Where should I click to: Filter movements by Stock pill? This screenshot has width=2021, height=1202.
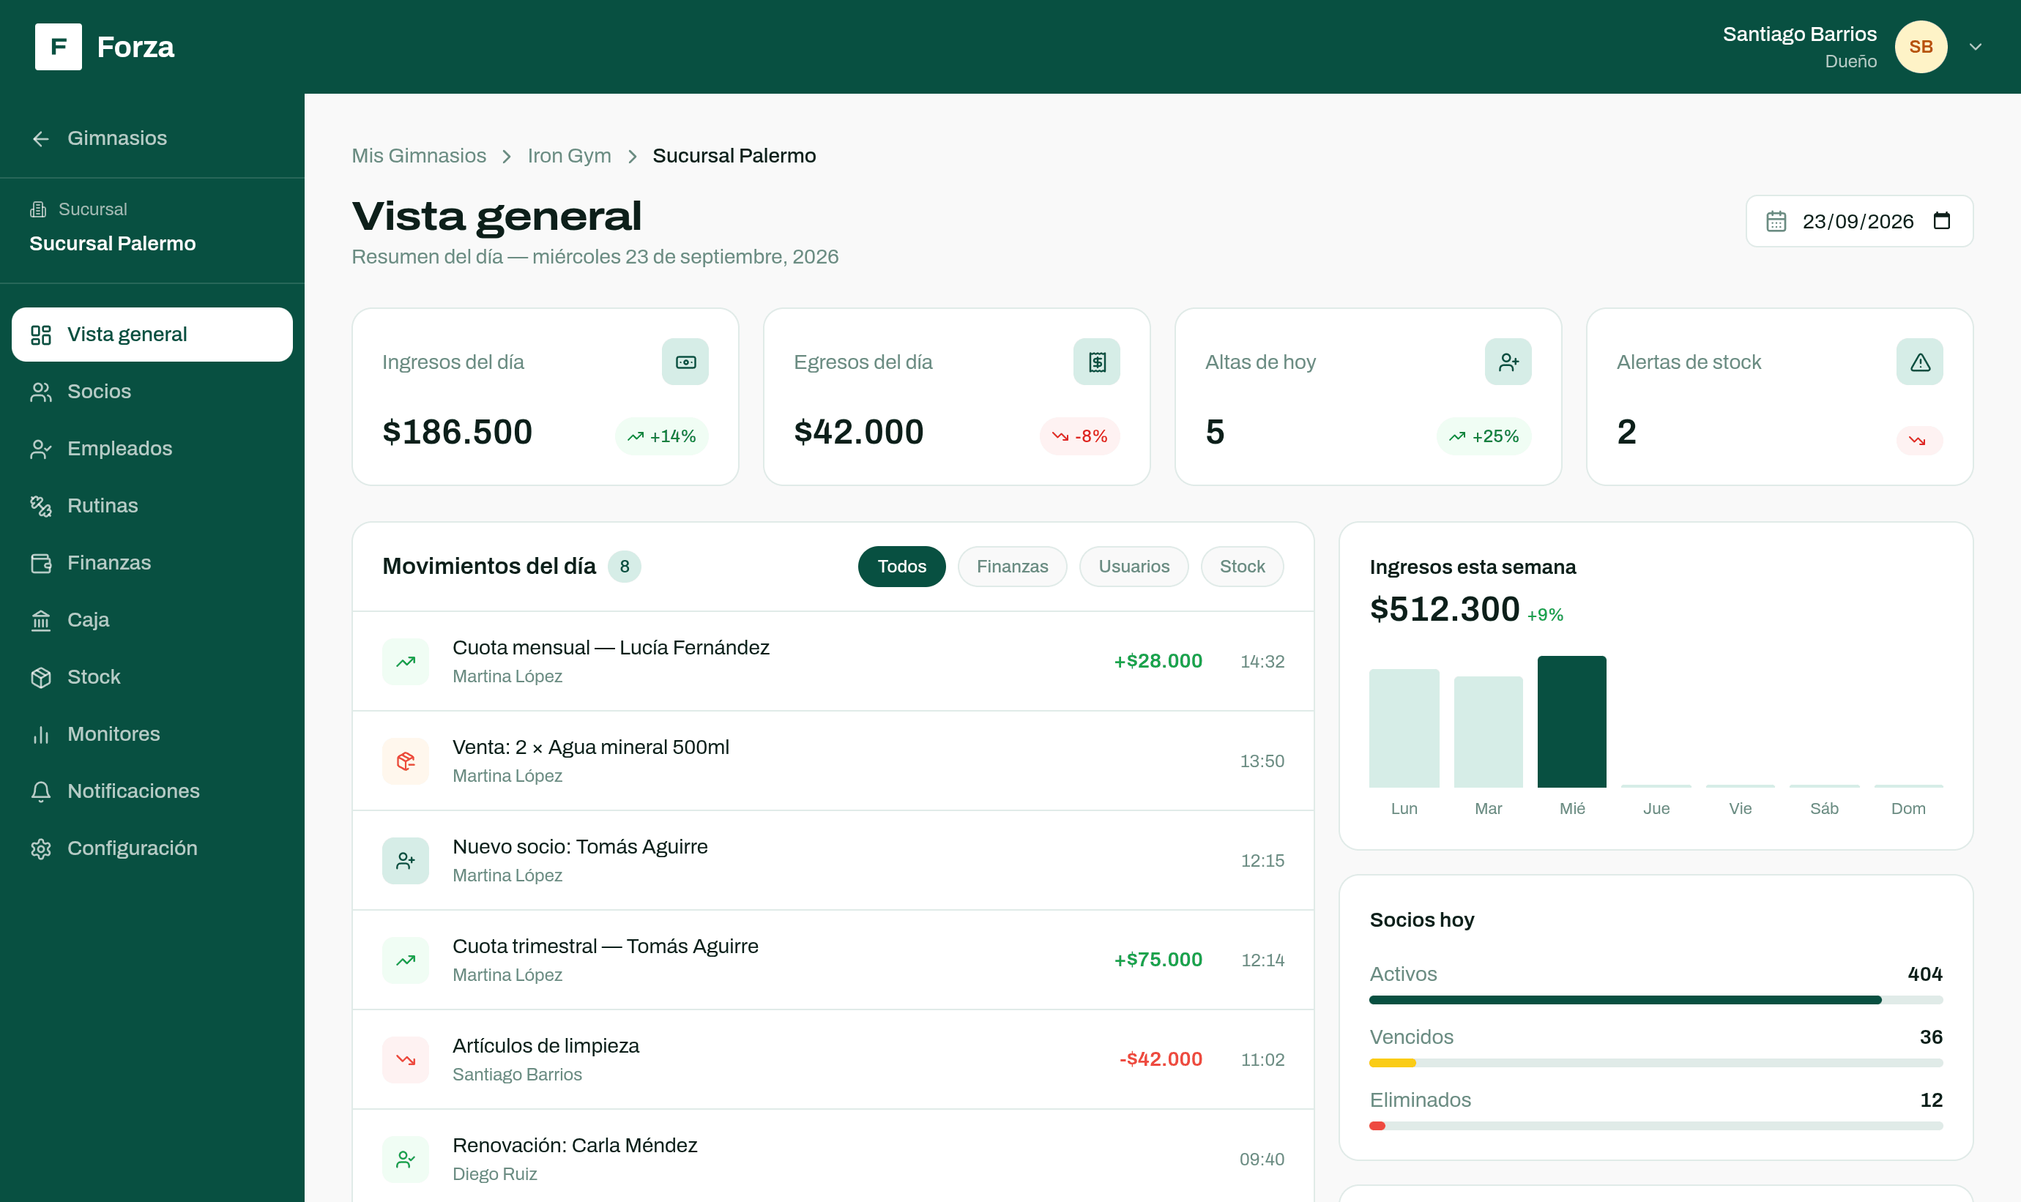tap(1242, 567)
